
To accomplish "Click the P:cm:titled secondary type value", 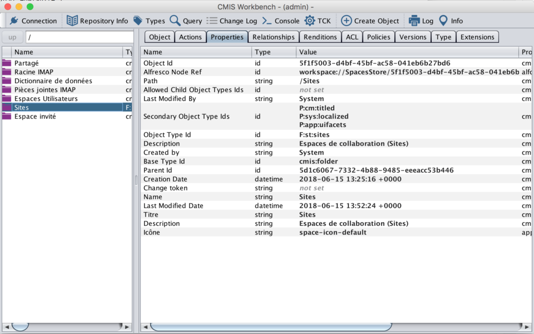I will click(317, 108).
